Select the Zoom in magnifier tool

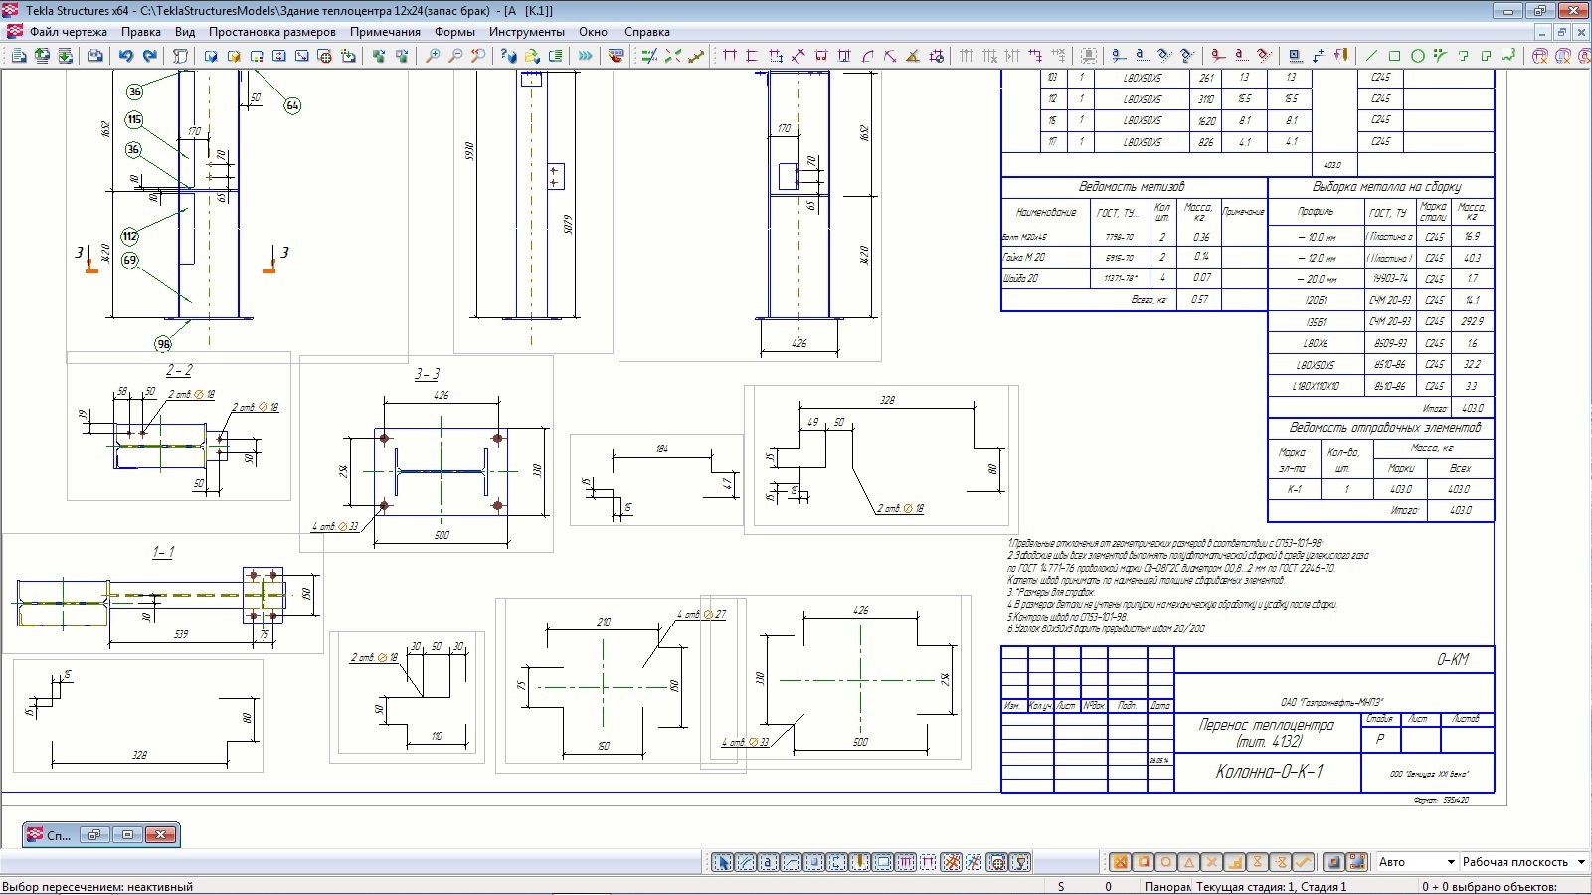(x=433, y=56)
